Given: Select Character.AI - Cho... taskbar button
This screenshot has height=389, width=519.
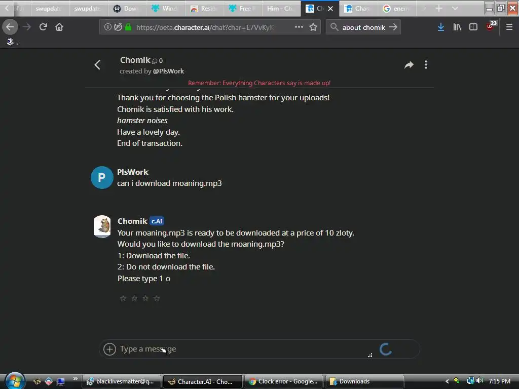Looking at the screenshot, I should coord(203,381).
